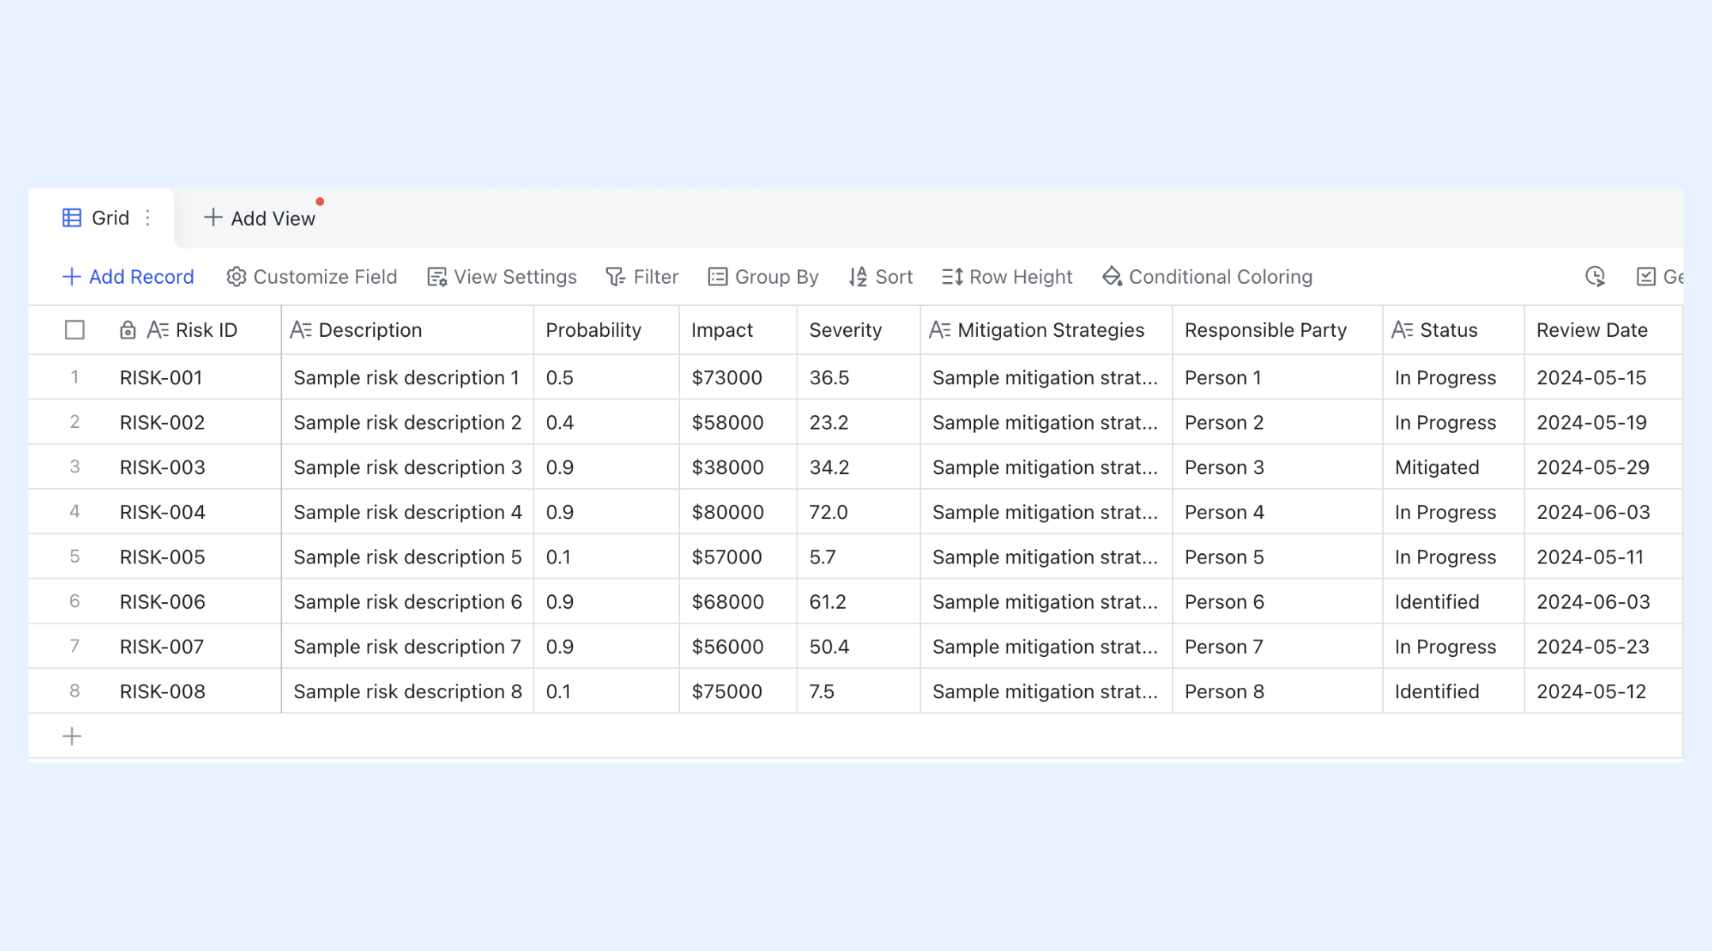Screen dimensions: 1712x951
Task: Click the 5.7 Severity cell
Action: (858, 557)
